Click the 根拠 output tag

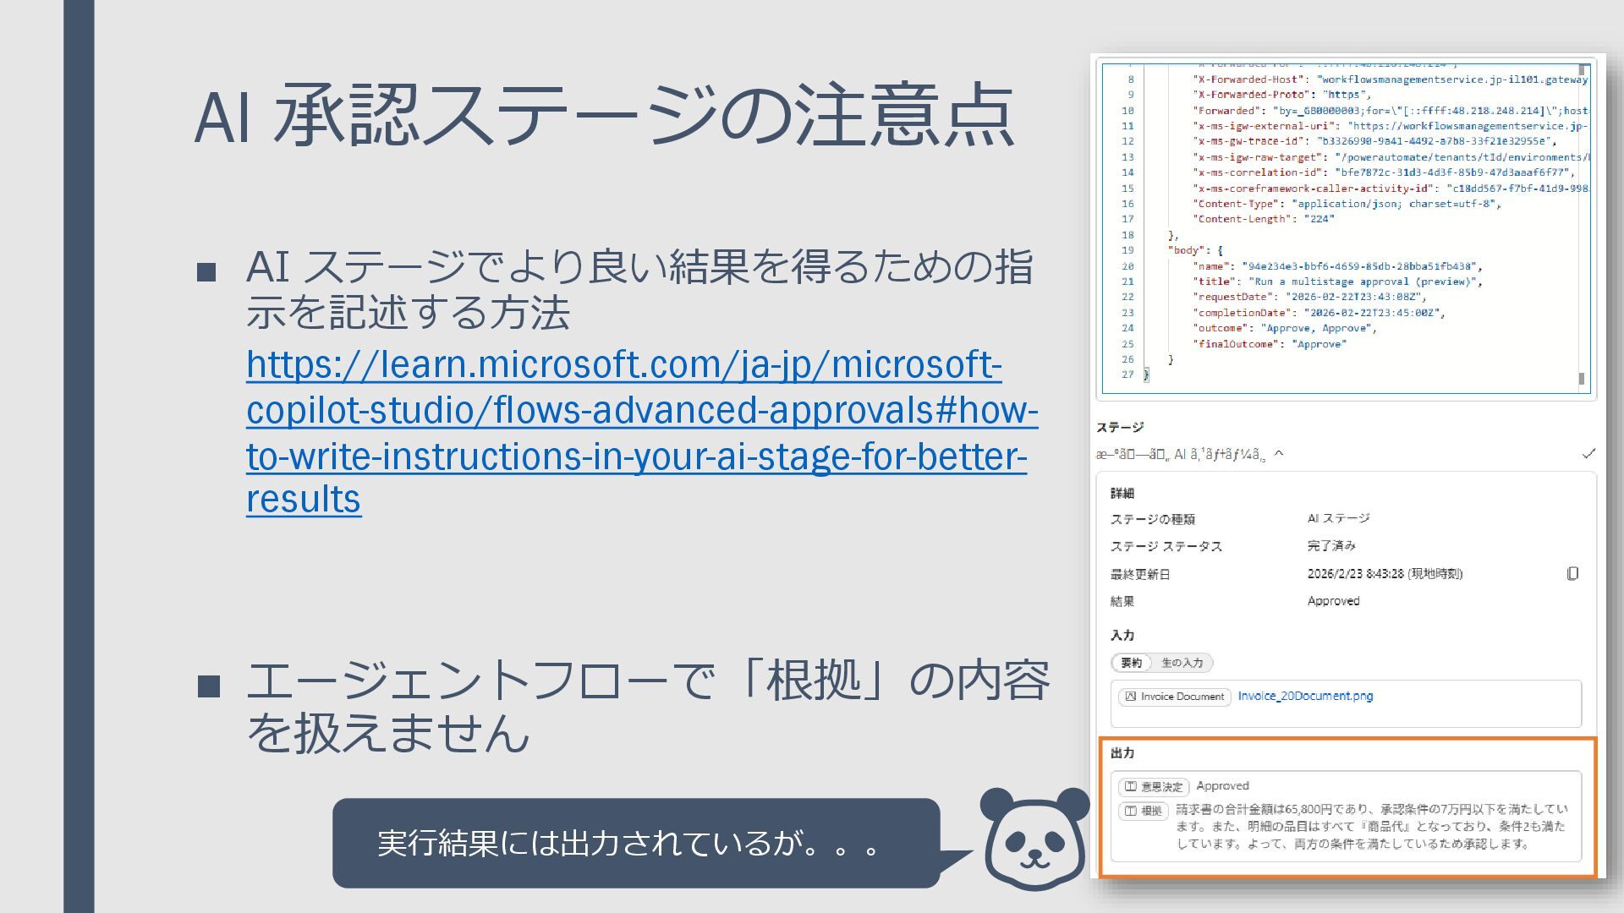1144,812
